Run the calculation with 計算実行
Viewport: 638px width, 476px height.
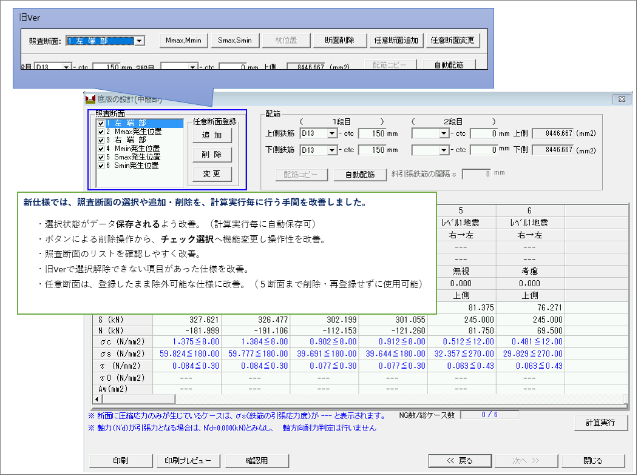pos(601,423)
